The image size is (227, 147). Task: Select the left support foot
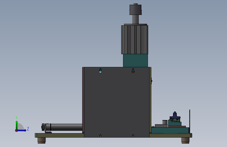42,140
